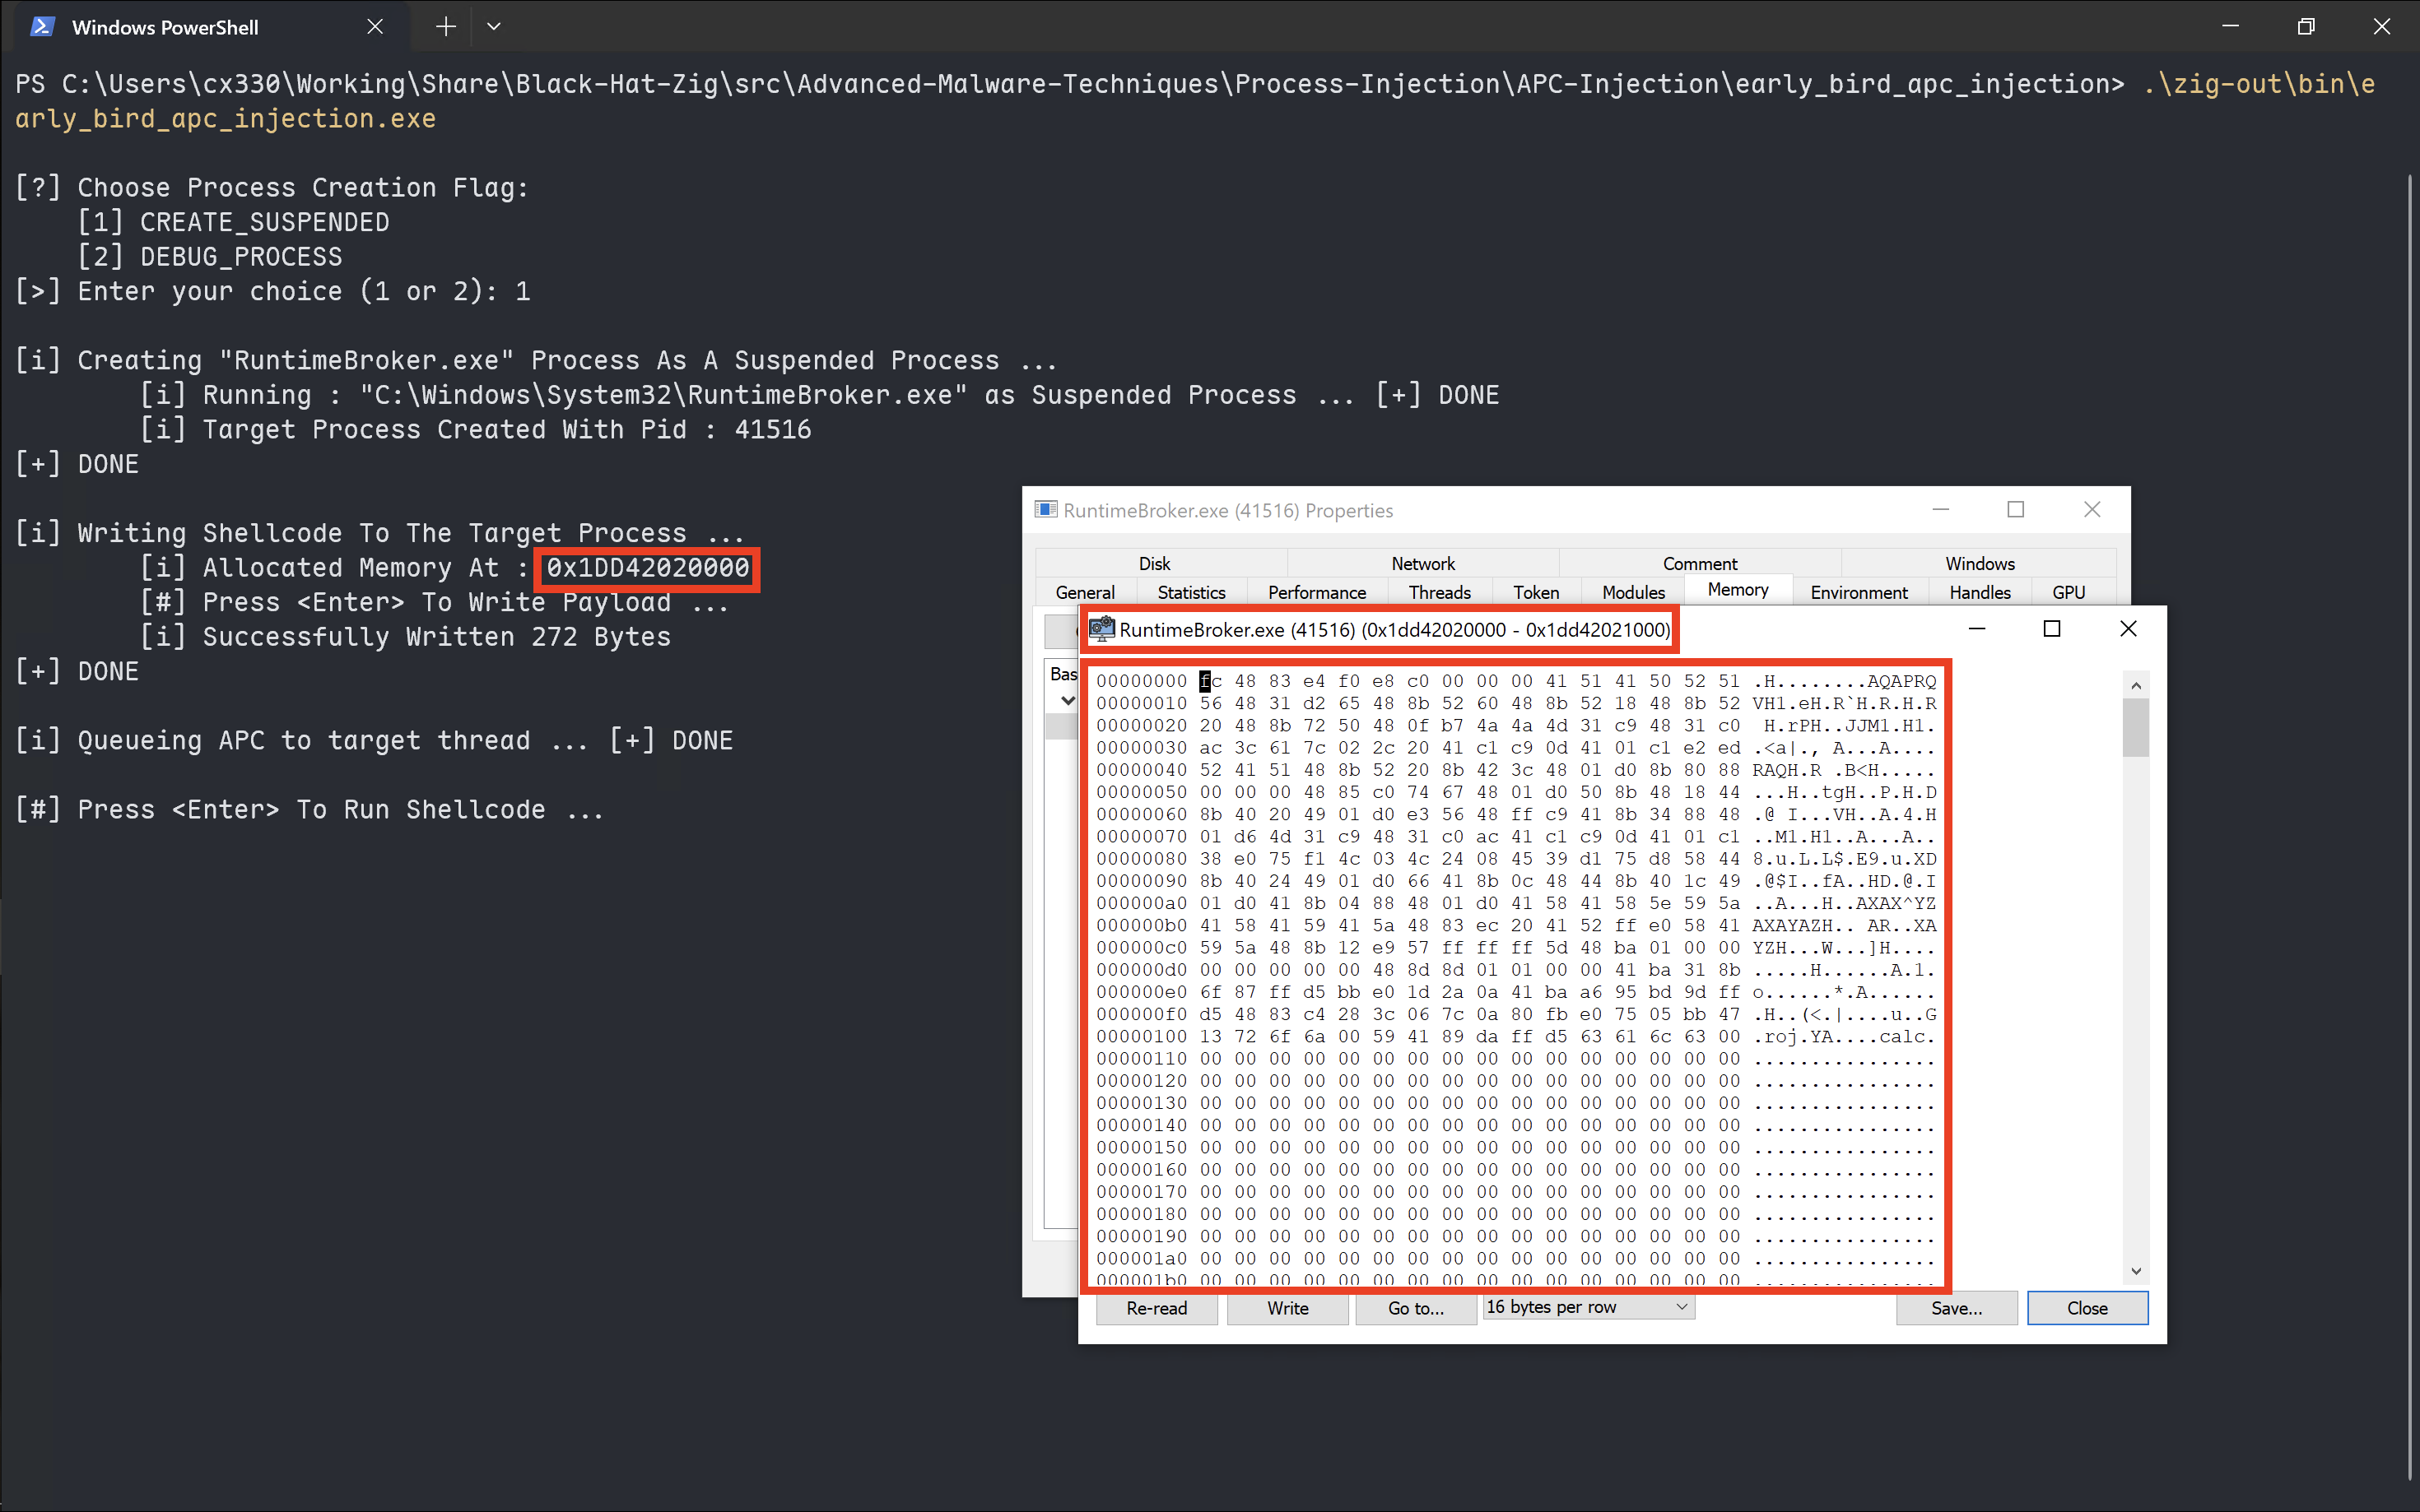The height and width of the screenshot is (1512, 2420).
Task: Click the RuntimeBroker Properties window icon
Action: pyautogui.click(x=1045, y=510)
